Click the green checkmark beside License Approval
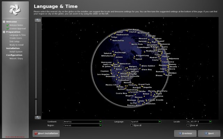 coord(7,28)
